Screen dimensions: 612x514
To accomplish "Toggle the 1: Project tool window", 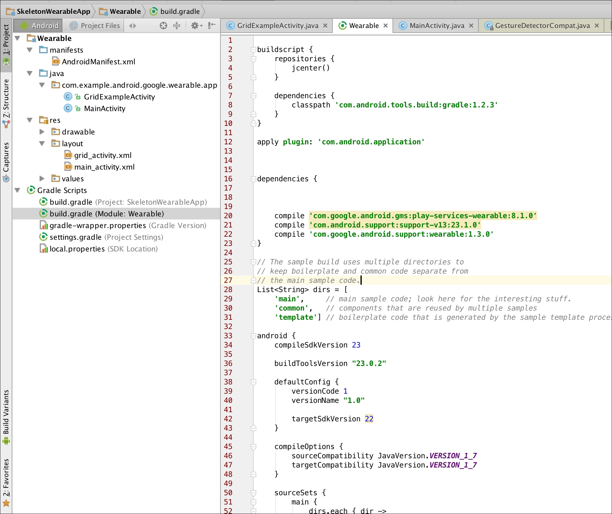I will pyautogui.click(x=6, y=45).
